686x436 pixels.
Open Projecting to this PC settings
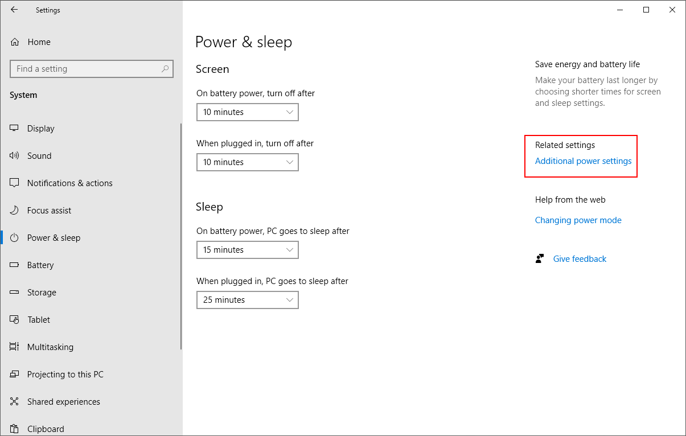point(65,374)
